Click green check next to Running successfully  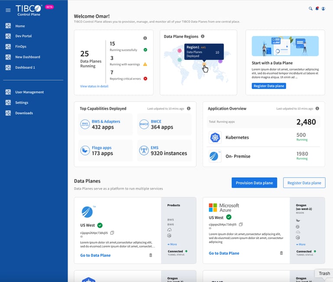point(145,50)
